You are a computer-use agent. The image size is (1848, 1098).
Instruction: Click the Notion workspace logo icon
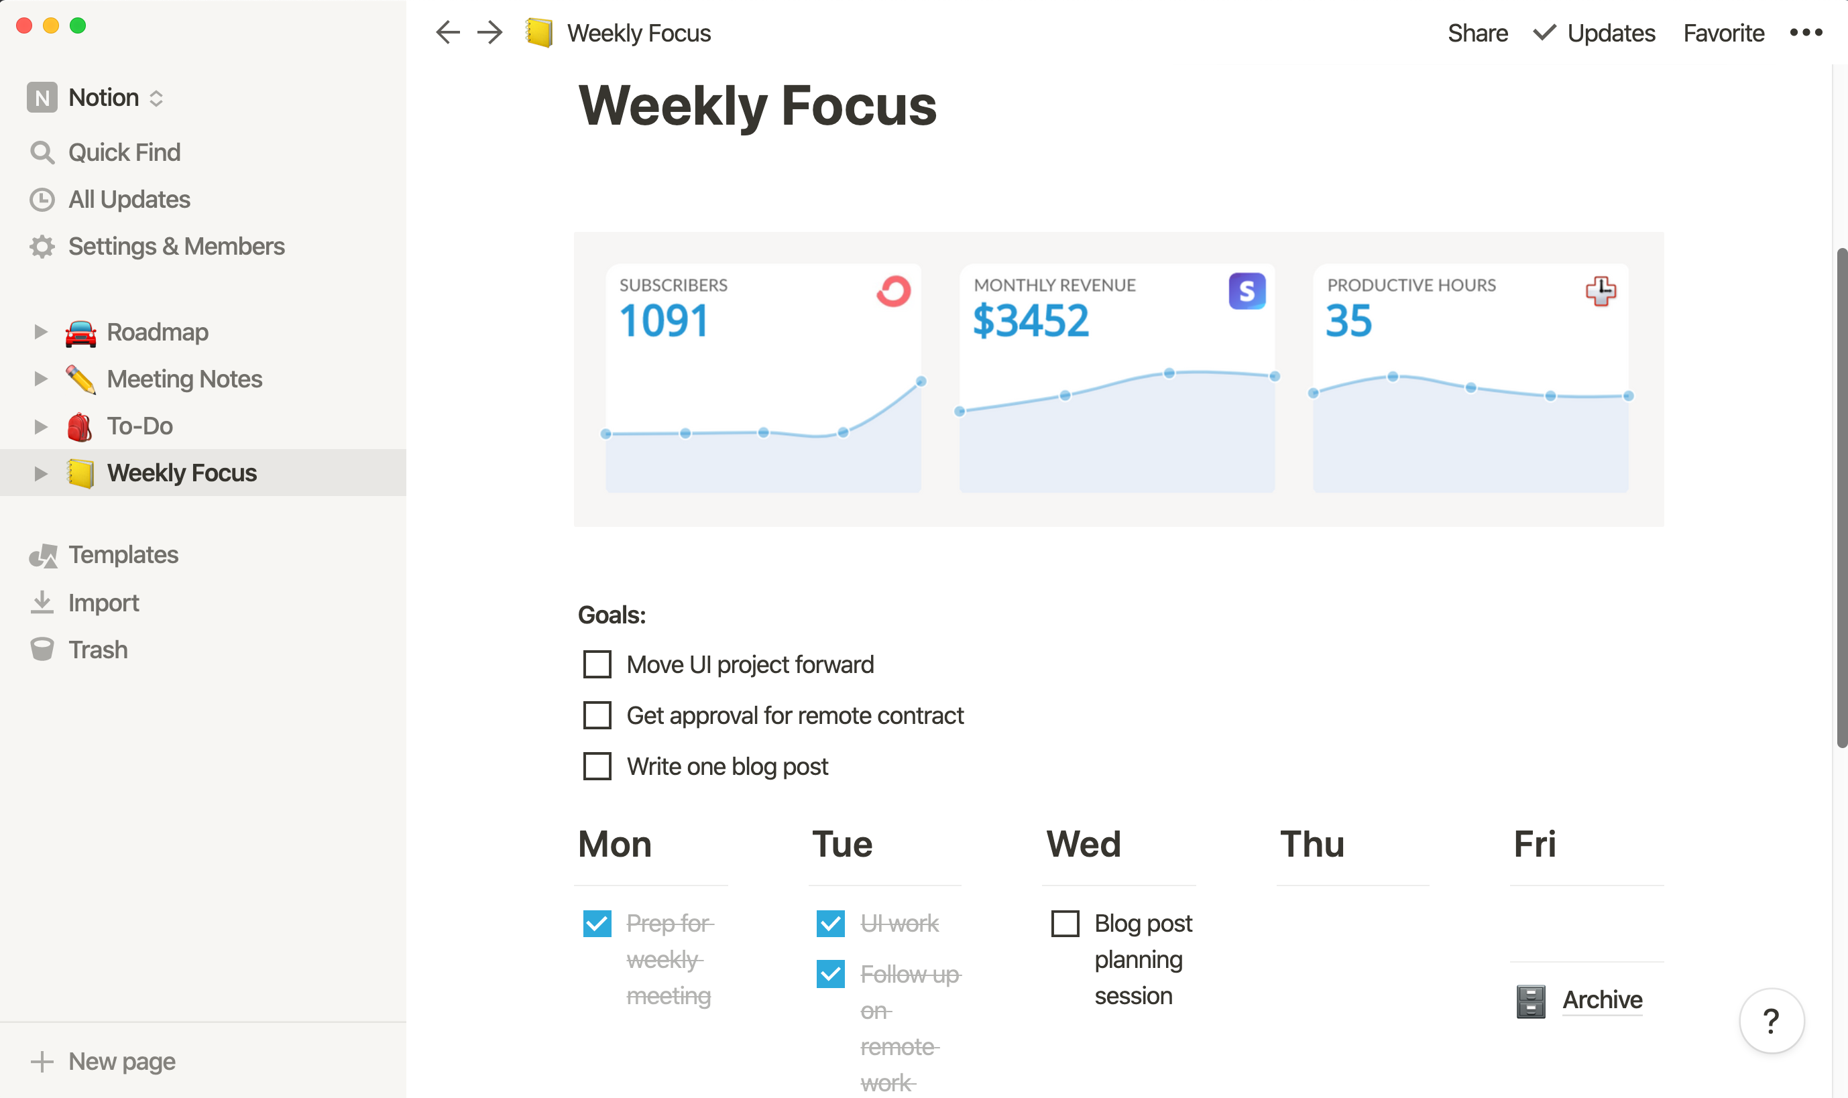[x=43, y=97]
